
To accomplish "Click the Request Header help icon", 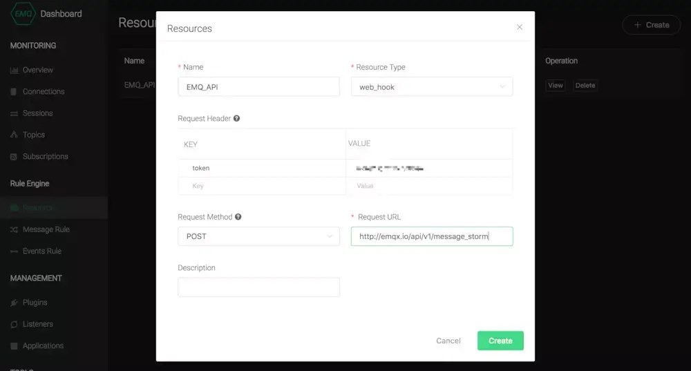I will [x=236, y=119].
